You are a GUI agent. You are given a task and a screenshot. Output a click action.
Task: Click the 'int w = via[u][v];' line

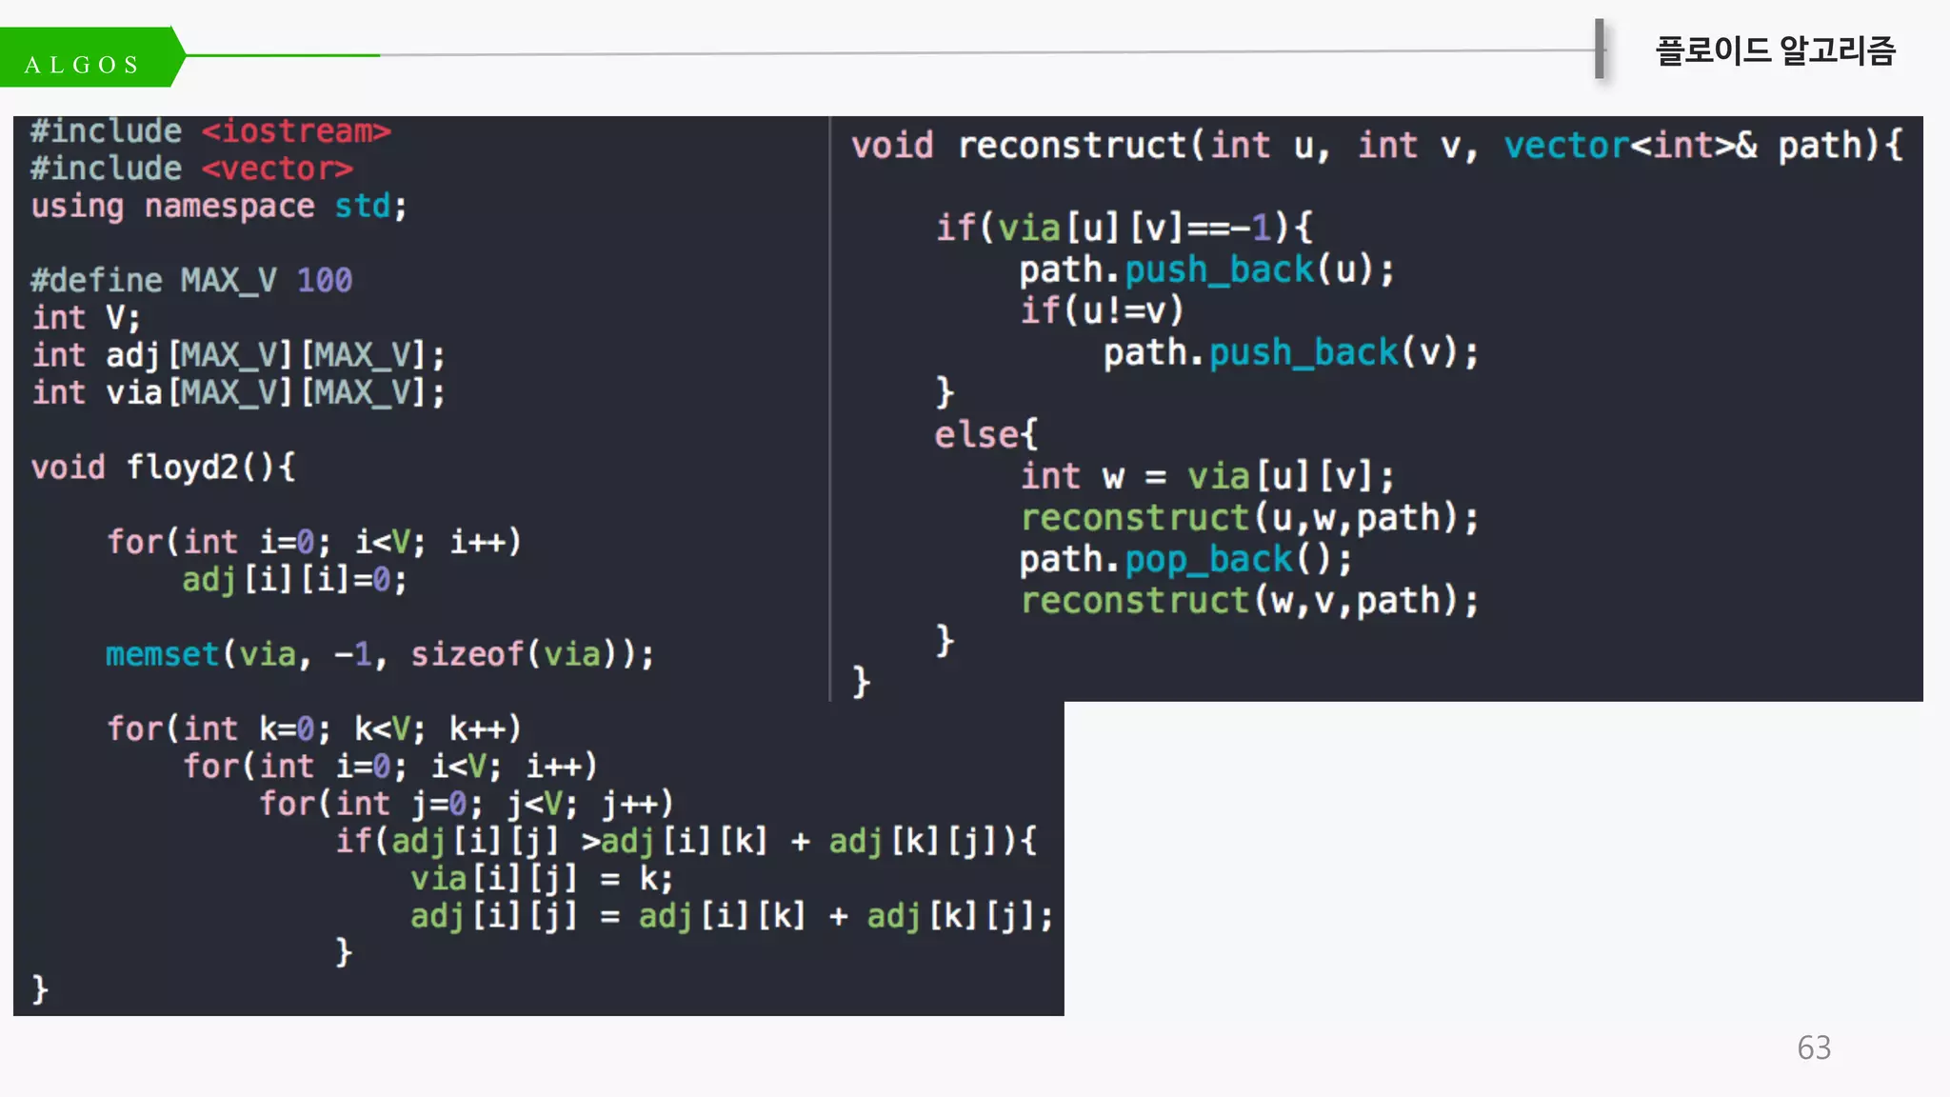(1205, 475)
